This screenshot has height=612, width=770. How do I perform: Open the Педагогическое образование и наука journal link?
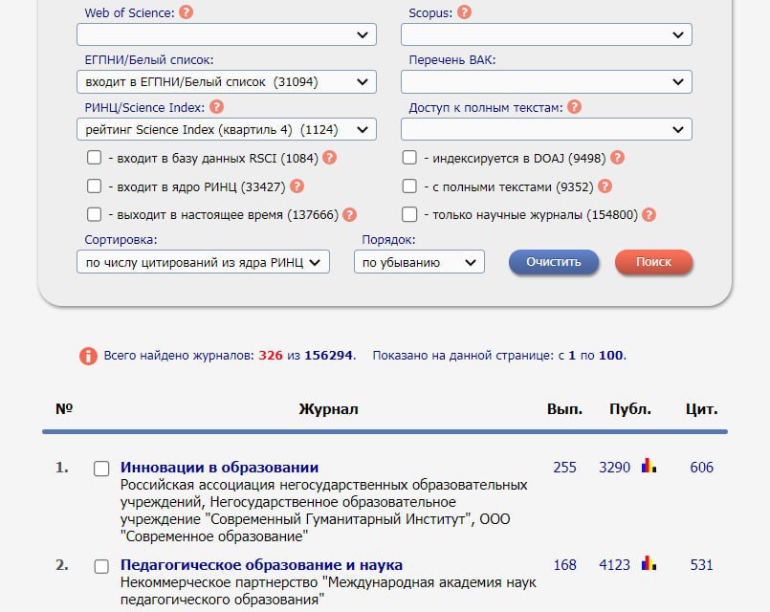[x=261, y=565]
